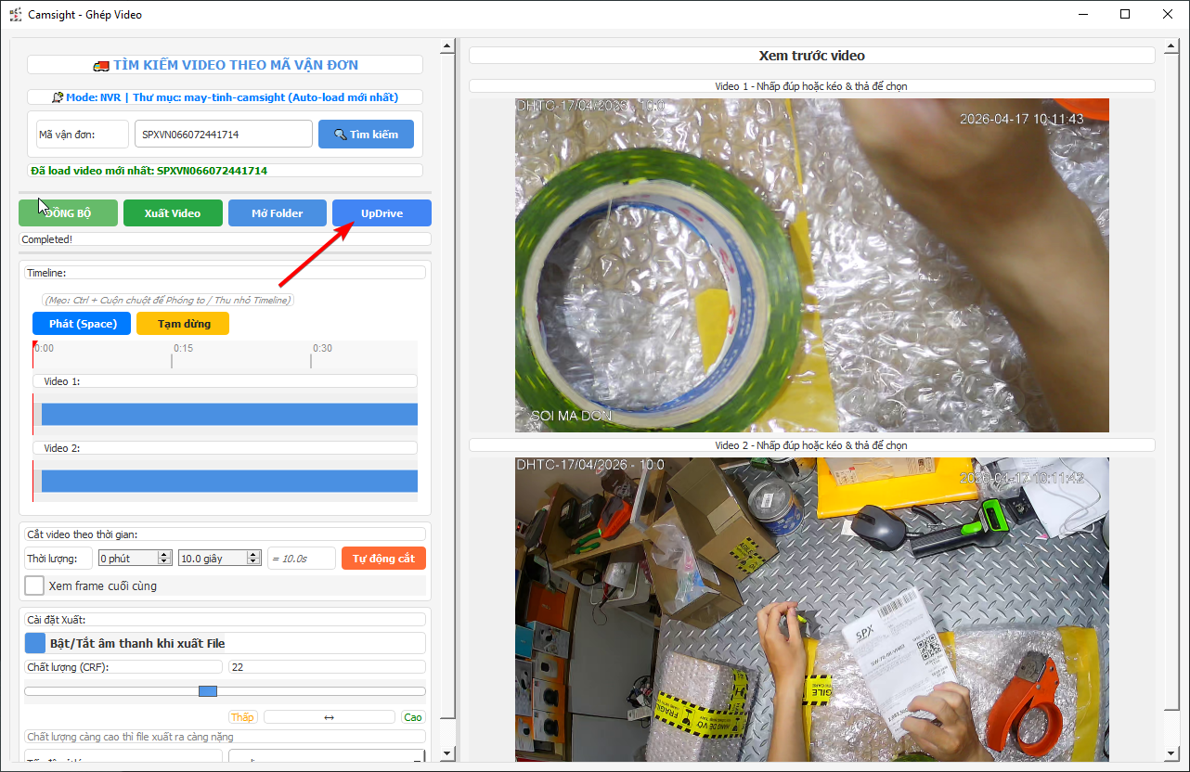Pause playback with Tạm dừng button

tap(183, 324)
